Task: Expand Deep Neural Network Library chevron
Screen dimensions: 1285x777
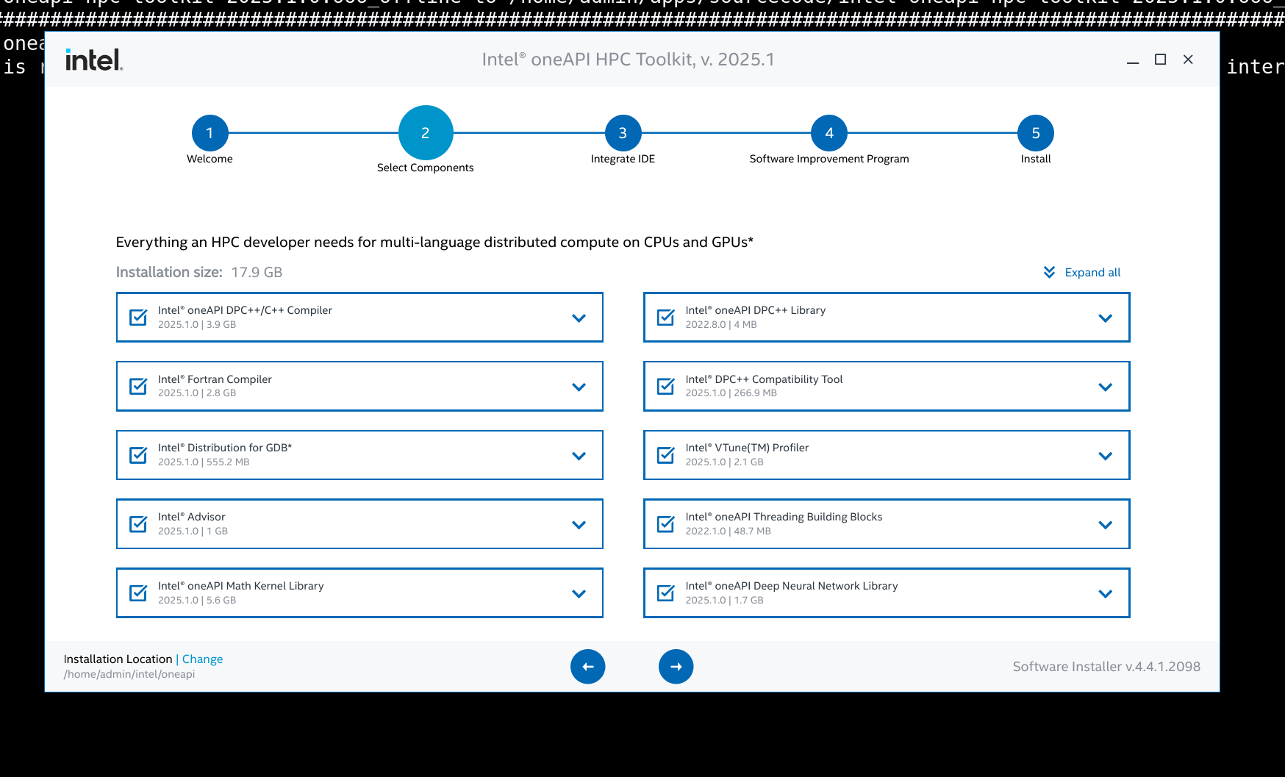Action: click(x=1106, y=594)
